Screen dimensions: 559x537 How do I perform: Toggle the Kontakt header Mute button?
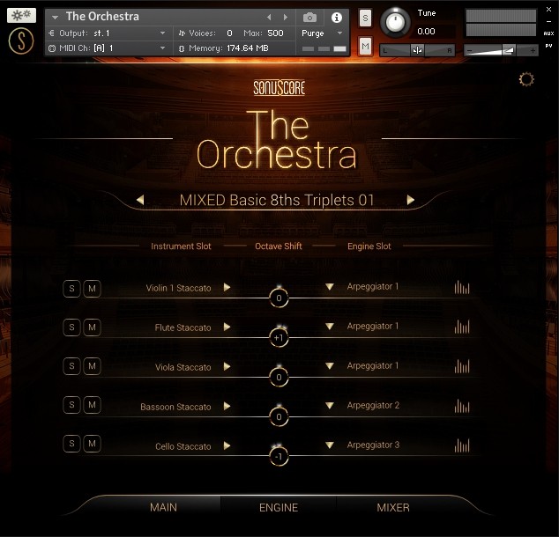[x=365, y=46]
